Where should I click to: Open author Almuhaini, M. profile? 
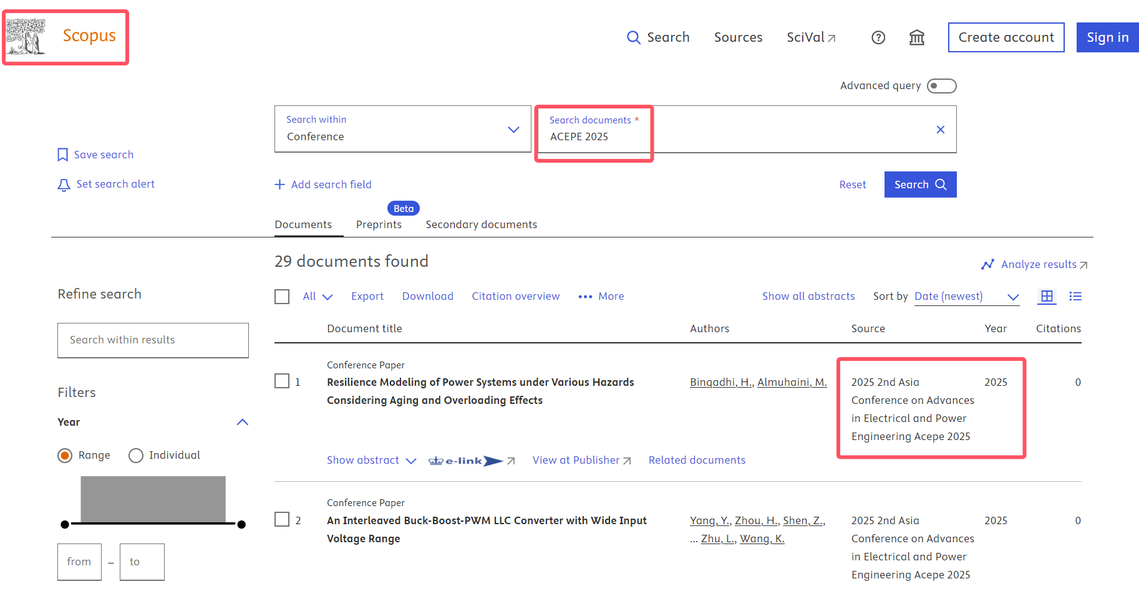[x=792, y=383]
